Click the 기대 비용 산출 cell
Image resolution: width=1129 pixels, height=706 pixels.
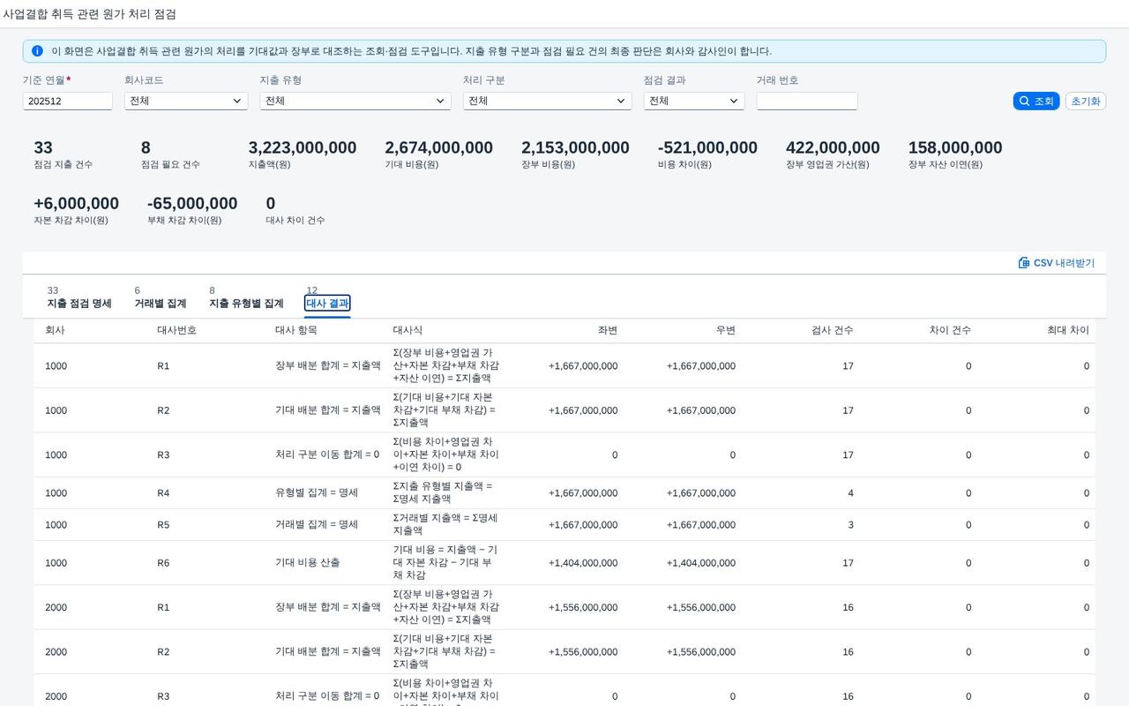307,563
